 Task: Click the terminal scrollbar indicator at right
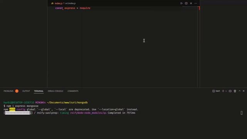pos(242,113)
